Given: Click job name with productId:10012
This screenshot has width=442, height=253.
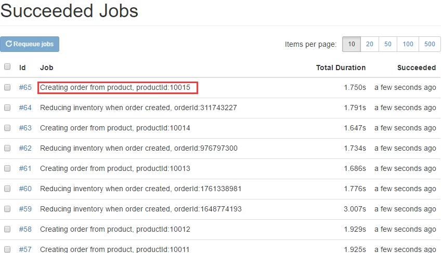Looking at the screenshot, I should [115, 229].
